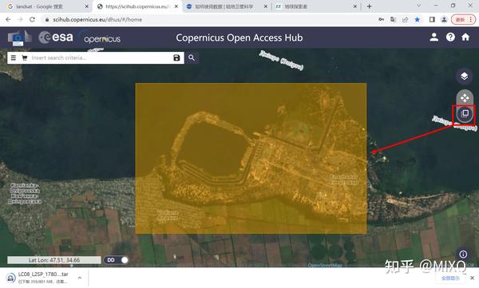Show map attribution info icon

463,254
